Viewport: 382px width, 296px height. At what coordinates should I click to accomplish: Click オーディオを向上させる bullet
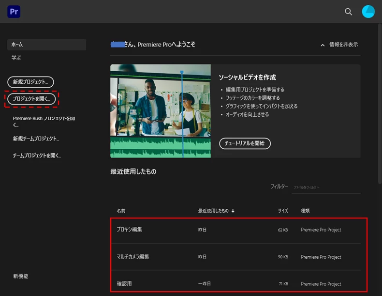click(247, 114)
